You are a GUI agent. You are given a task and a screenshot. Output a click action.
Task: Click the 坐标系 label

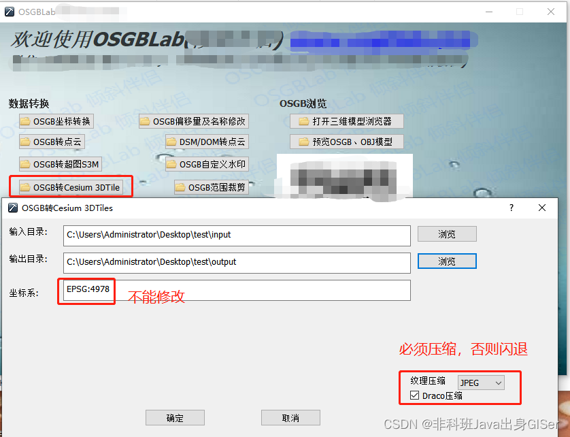pyautogui.click(x=24, y=293)
